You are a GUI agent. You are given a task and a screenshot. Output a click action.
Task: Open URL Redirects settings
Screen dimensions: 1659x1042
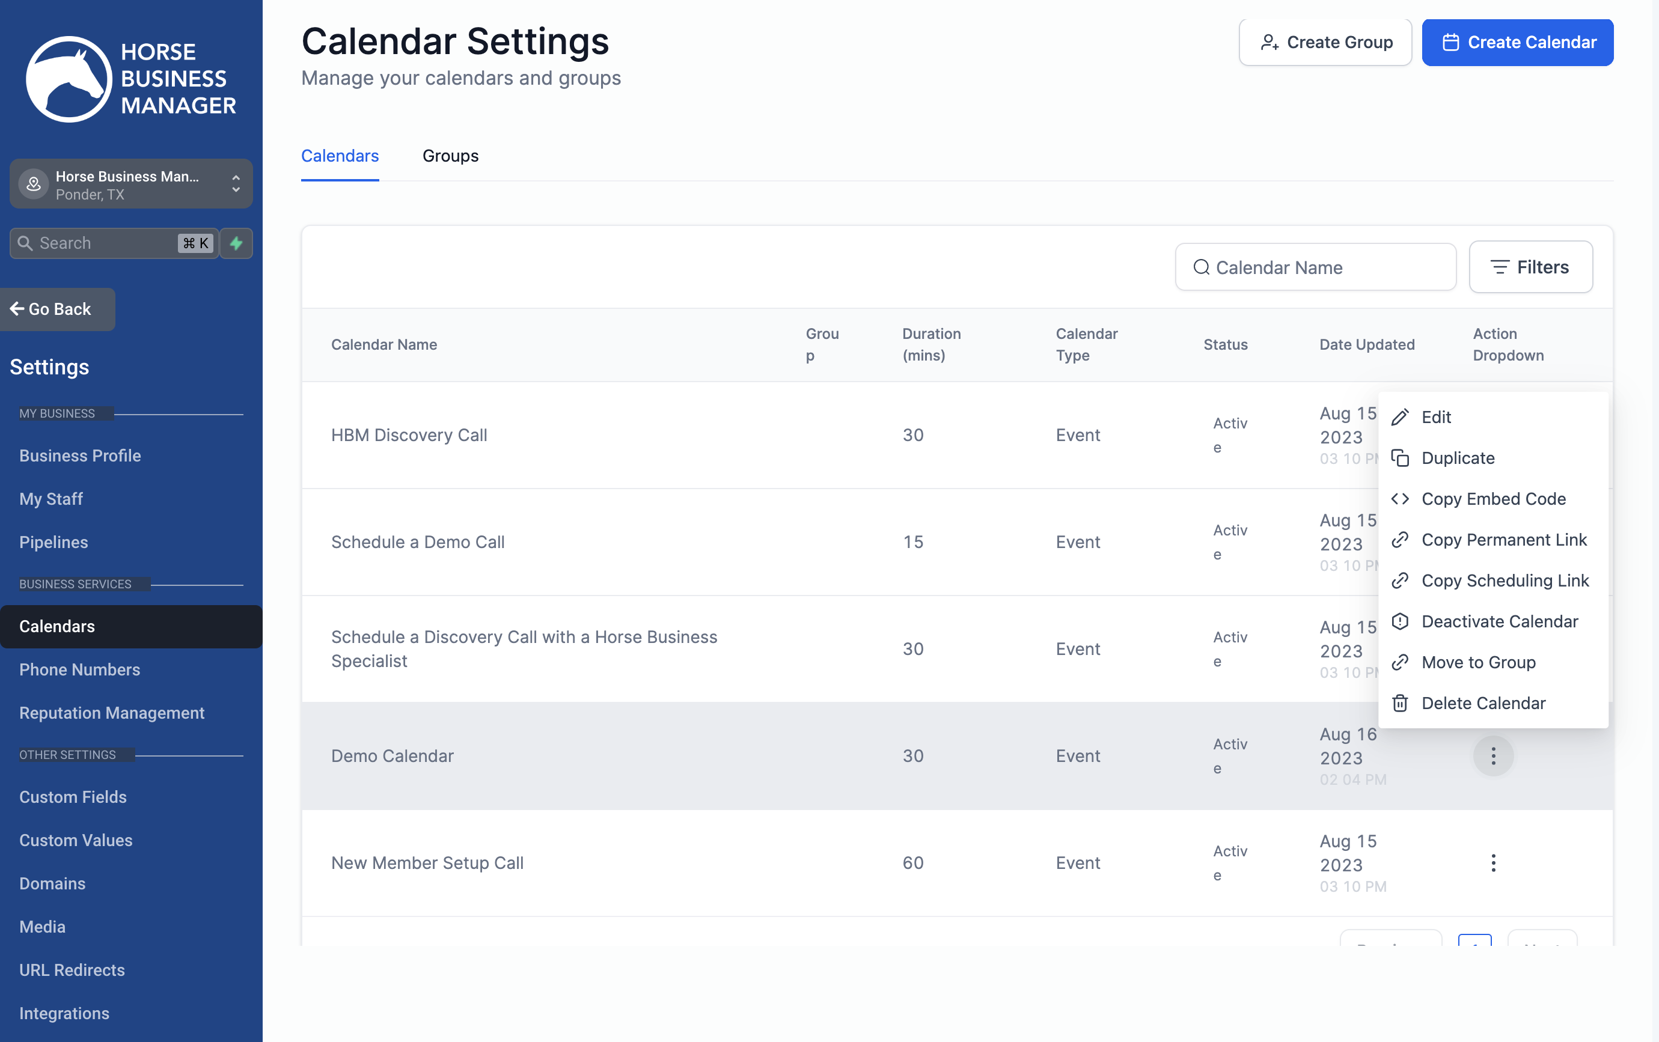pos(72,970)
